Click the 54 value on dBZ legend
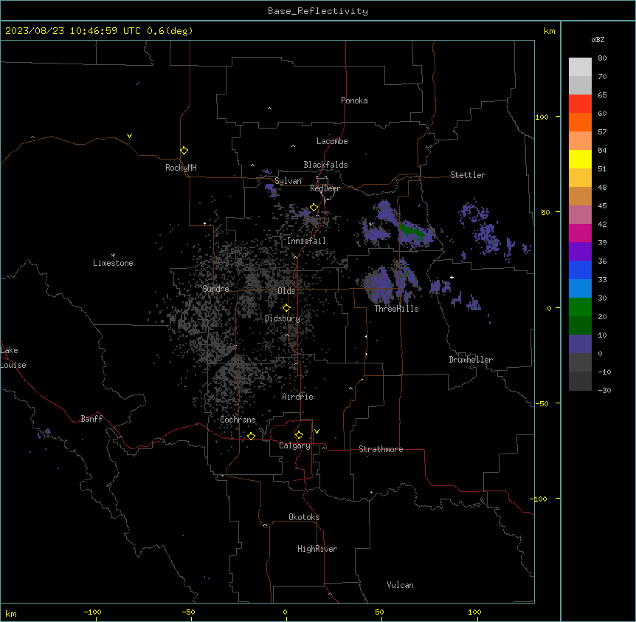Image resolution: width=636 pixels, height=622 pixels. (602, 150)
